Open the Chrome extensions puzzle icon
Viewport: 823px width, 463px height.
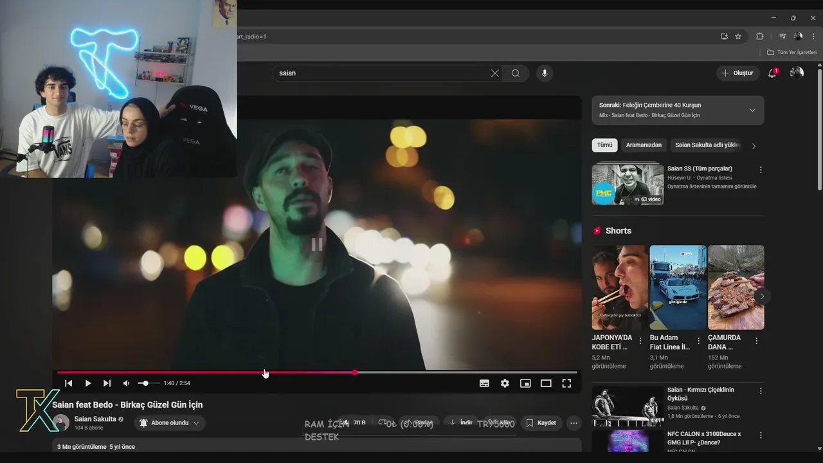coord(759,37)
